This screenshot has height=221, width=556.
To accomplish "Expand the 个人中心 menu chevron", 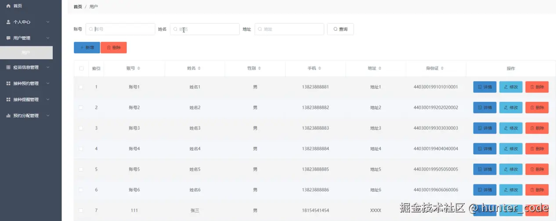I will click(x=48, y=22).
